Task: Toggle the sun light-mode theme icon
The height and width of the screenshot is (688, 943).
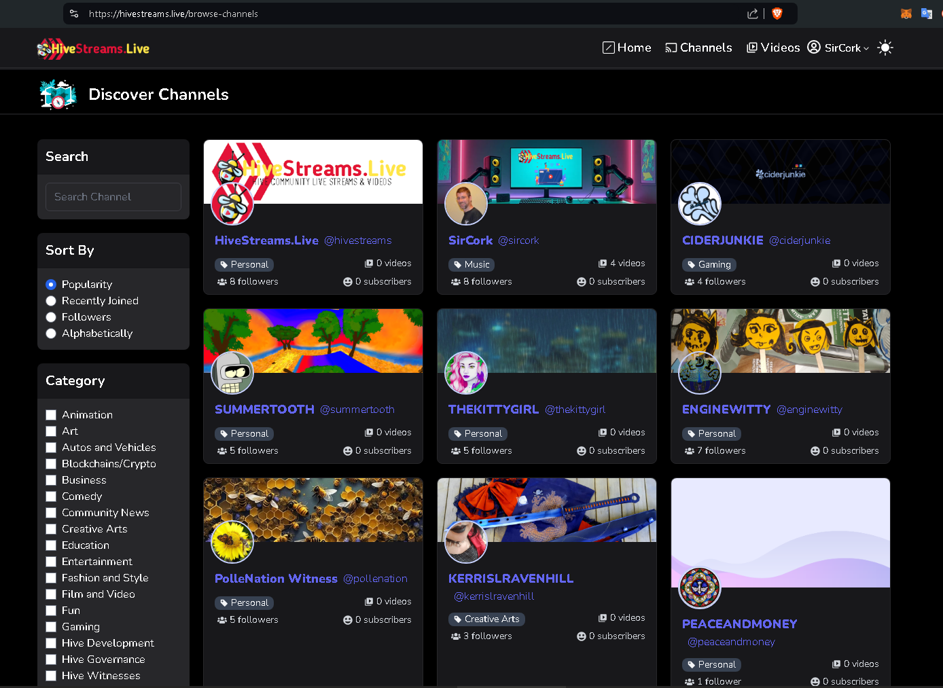Action: (x=885, y=48)
